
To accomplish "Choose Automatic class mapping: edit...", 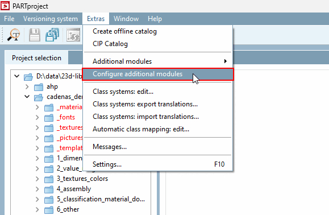I will click(x=158, y=129).
